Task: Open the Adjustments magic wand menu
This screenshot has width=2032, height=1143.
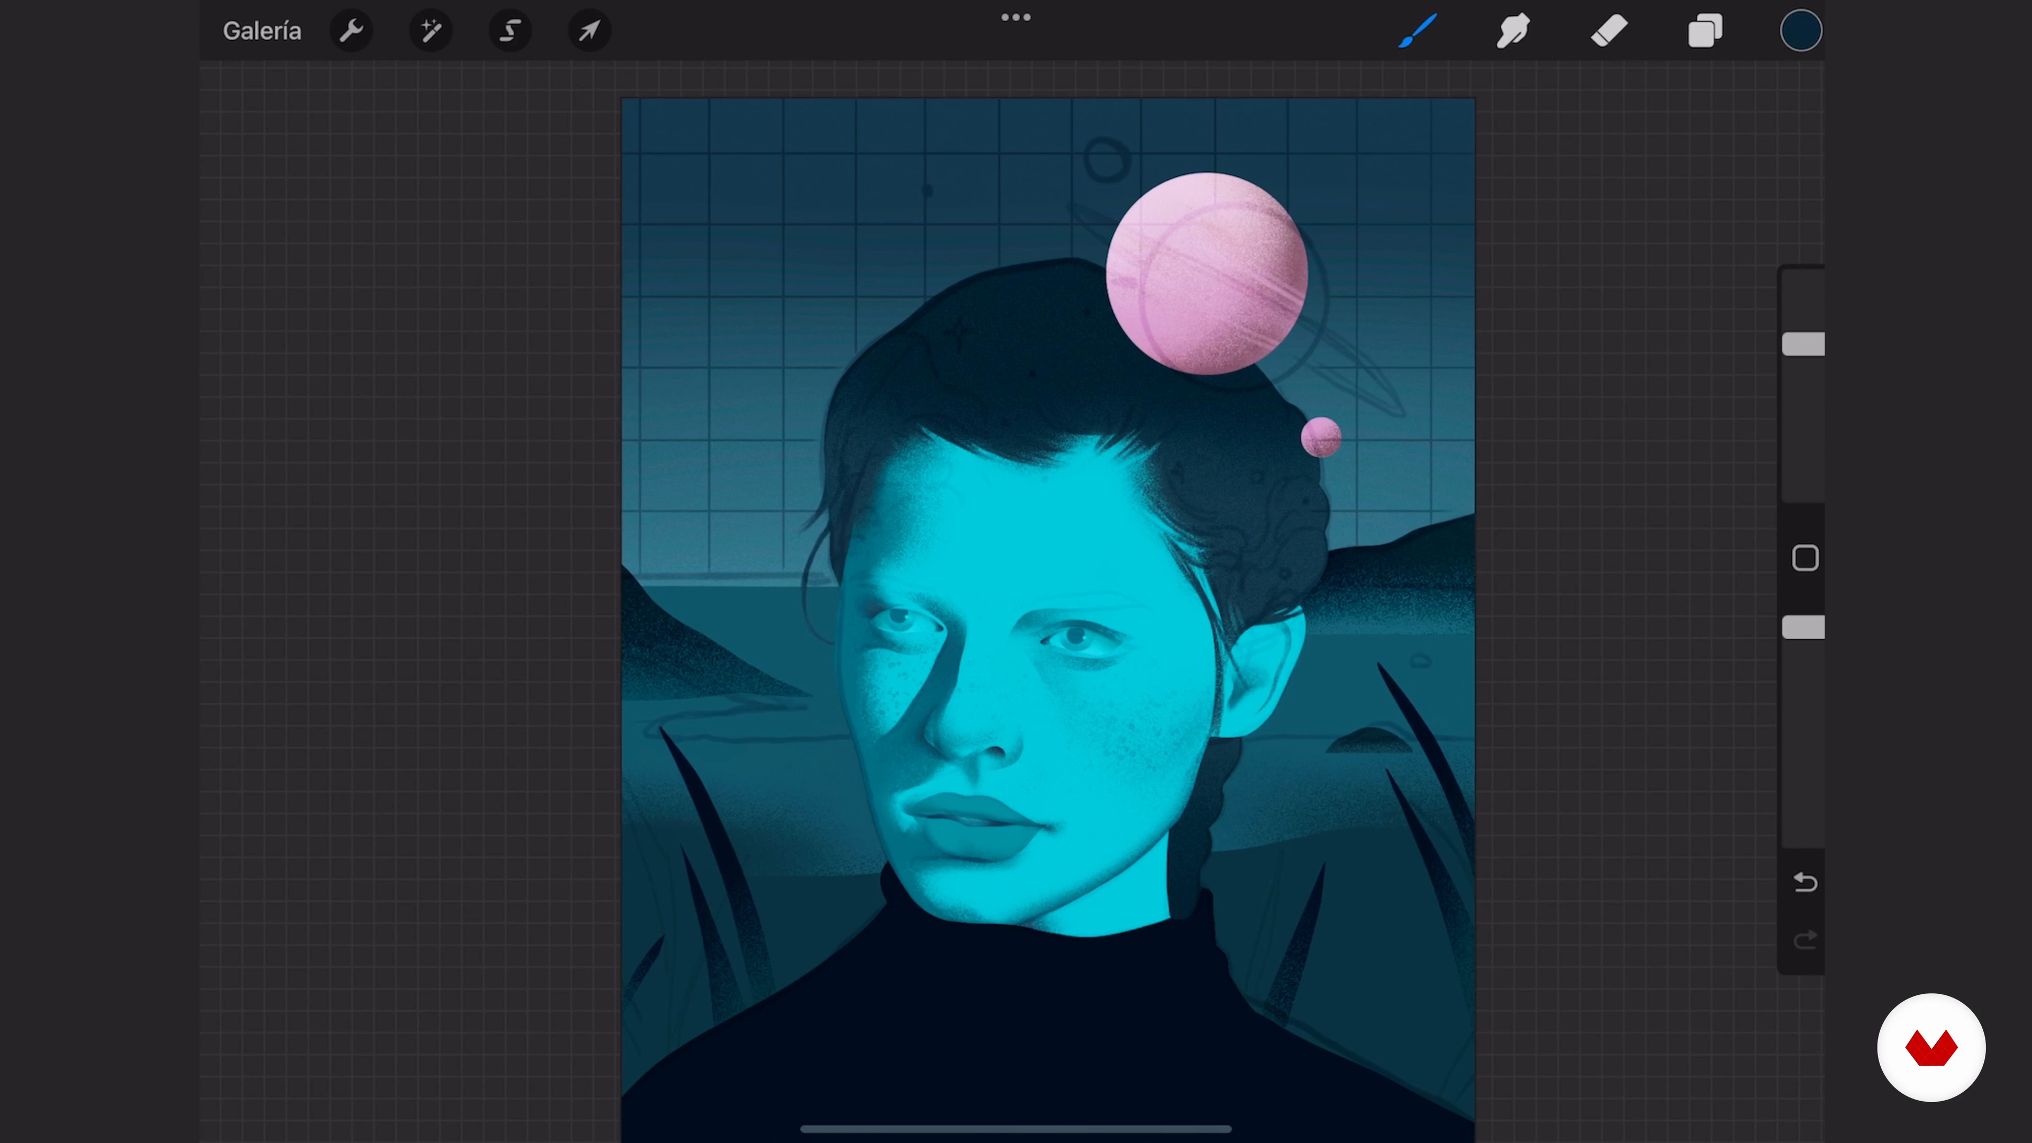Action: tap(431, 31)
